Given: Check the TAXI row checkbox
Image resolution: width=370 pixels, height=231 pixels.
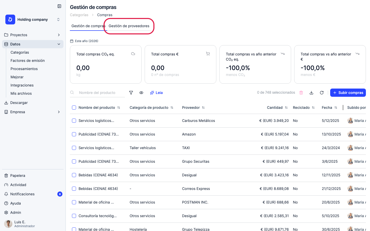Looking at the screenshot, I should coord(74,148).
